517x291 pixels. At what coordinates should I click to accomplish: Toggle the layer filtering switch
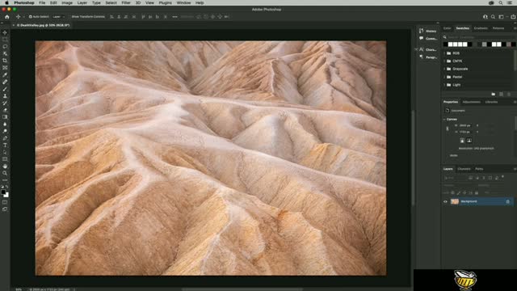click(502, 177)
